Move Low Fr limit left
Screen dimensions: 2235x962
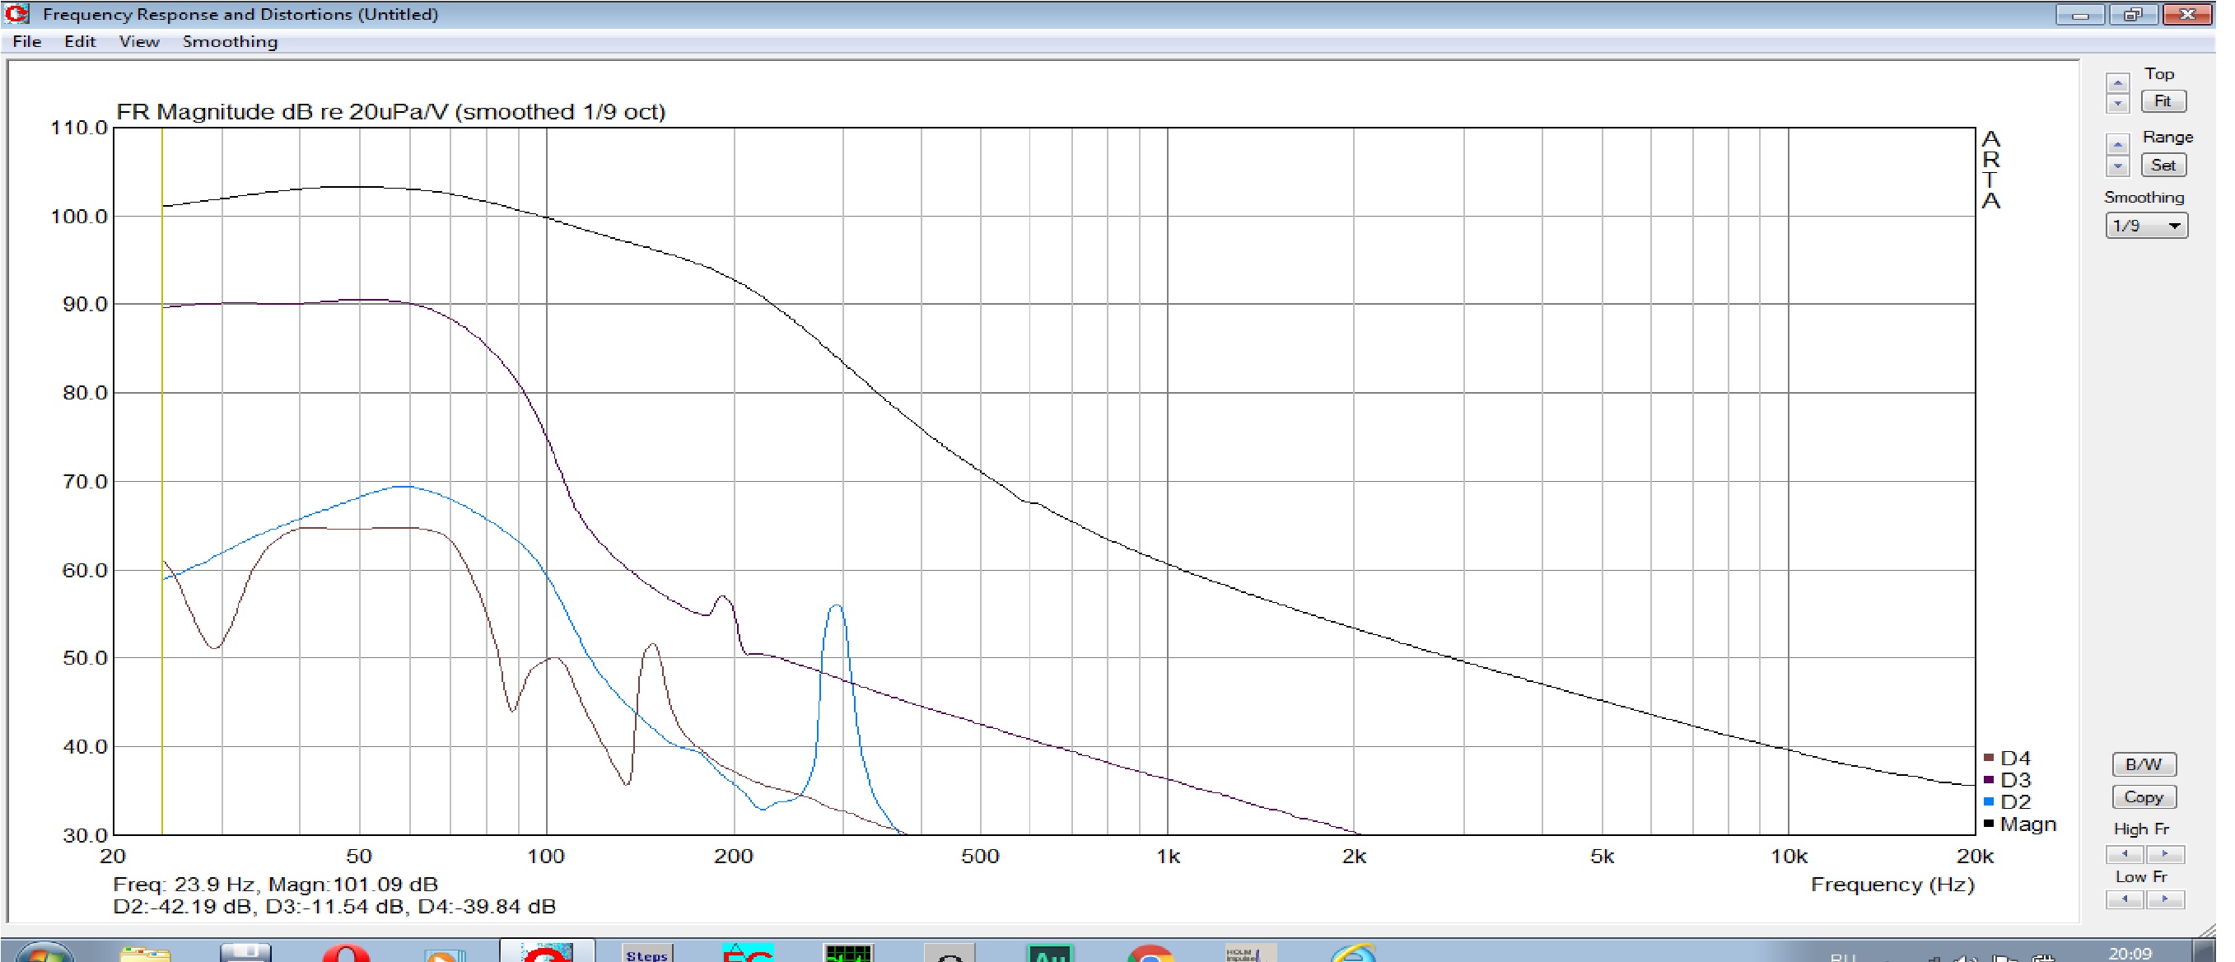2125,899
